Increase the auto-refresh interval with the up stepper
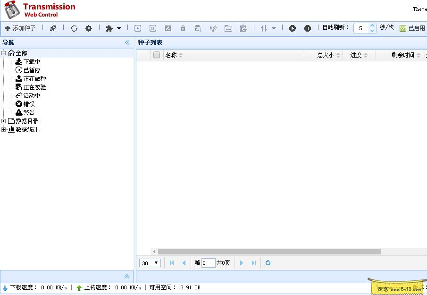Viewport: 427px width, 295px height. tap(372, 25)
